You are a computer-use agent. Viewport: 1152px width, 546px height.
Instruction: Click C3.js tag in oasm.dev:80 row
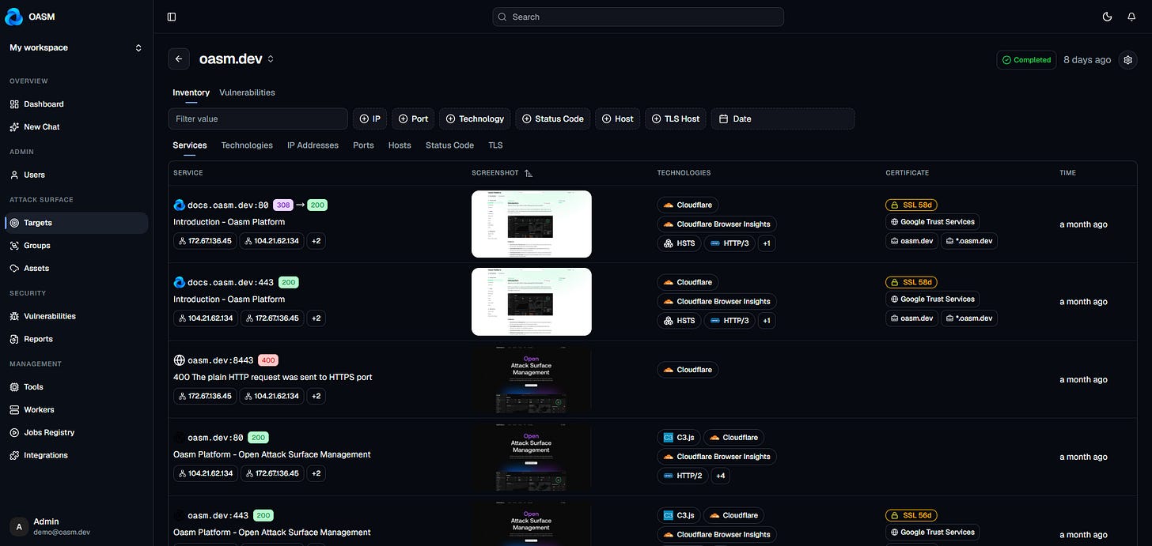point(678,437)
